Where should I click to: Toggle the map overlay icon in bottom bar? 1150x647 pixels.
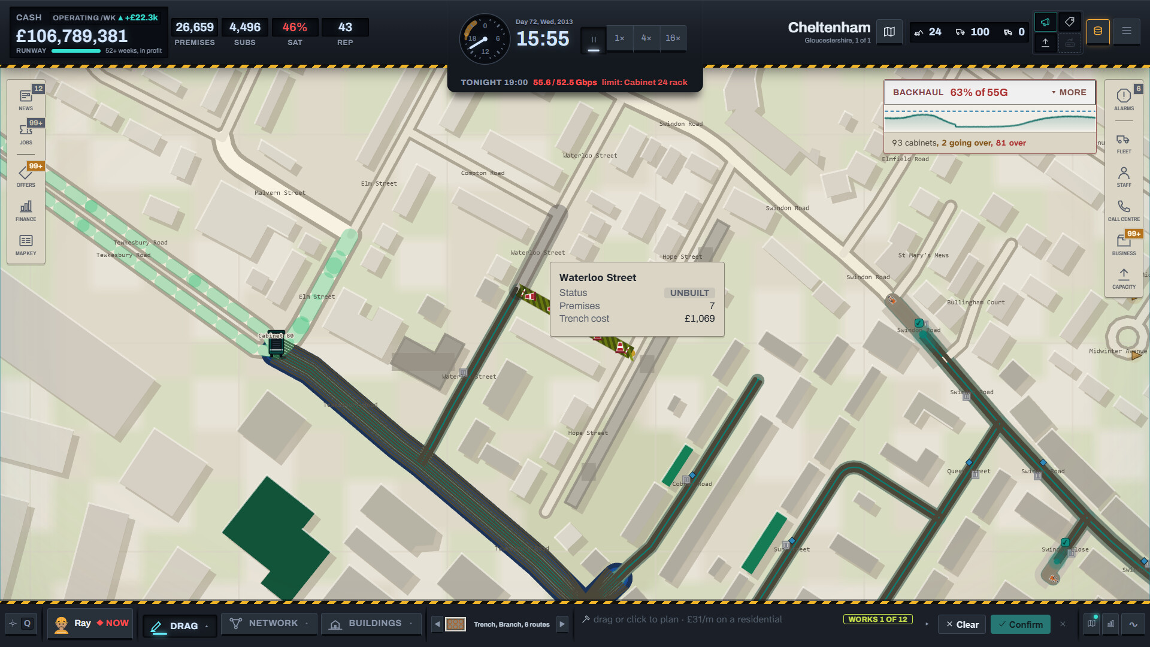point(1092,624)
